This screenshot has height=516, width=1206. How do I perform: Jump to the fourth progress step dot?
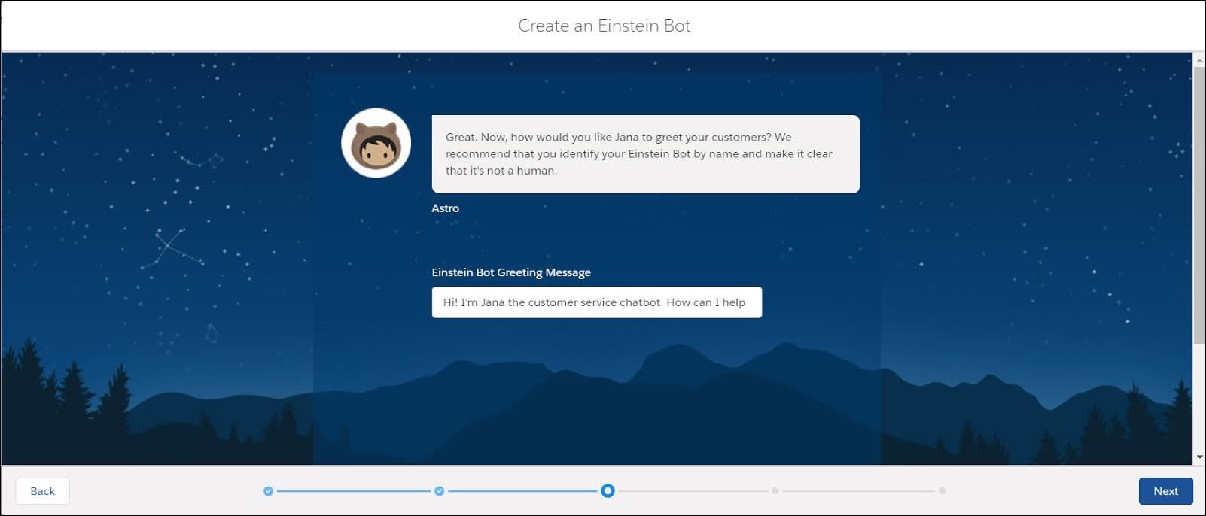775,491
